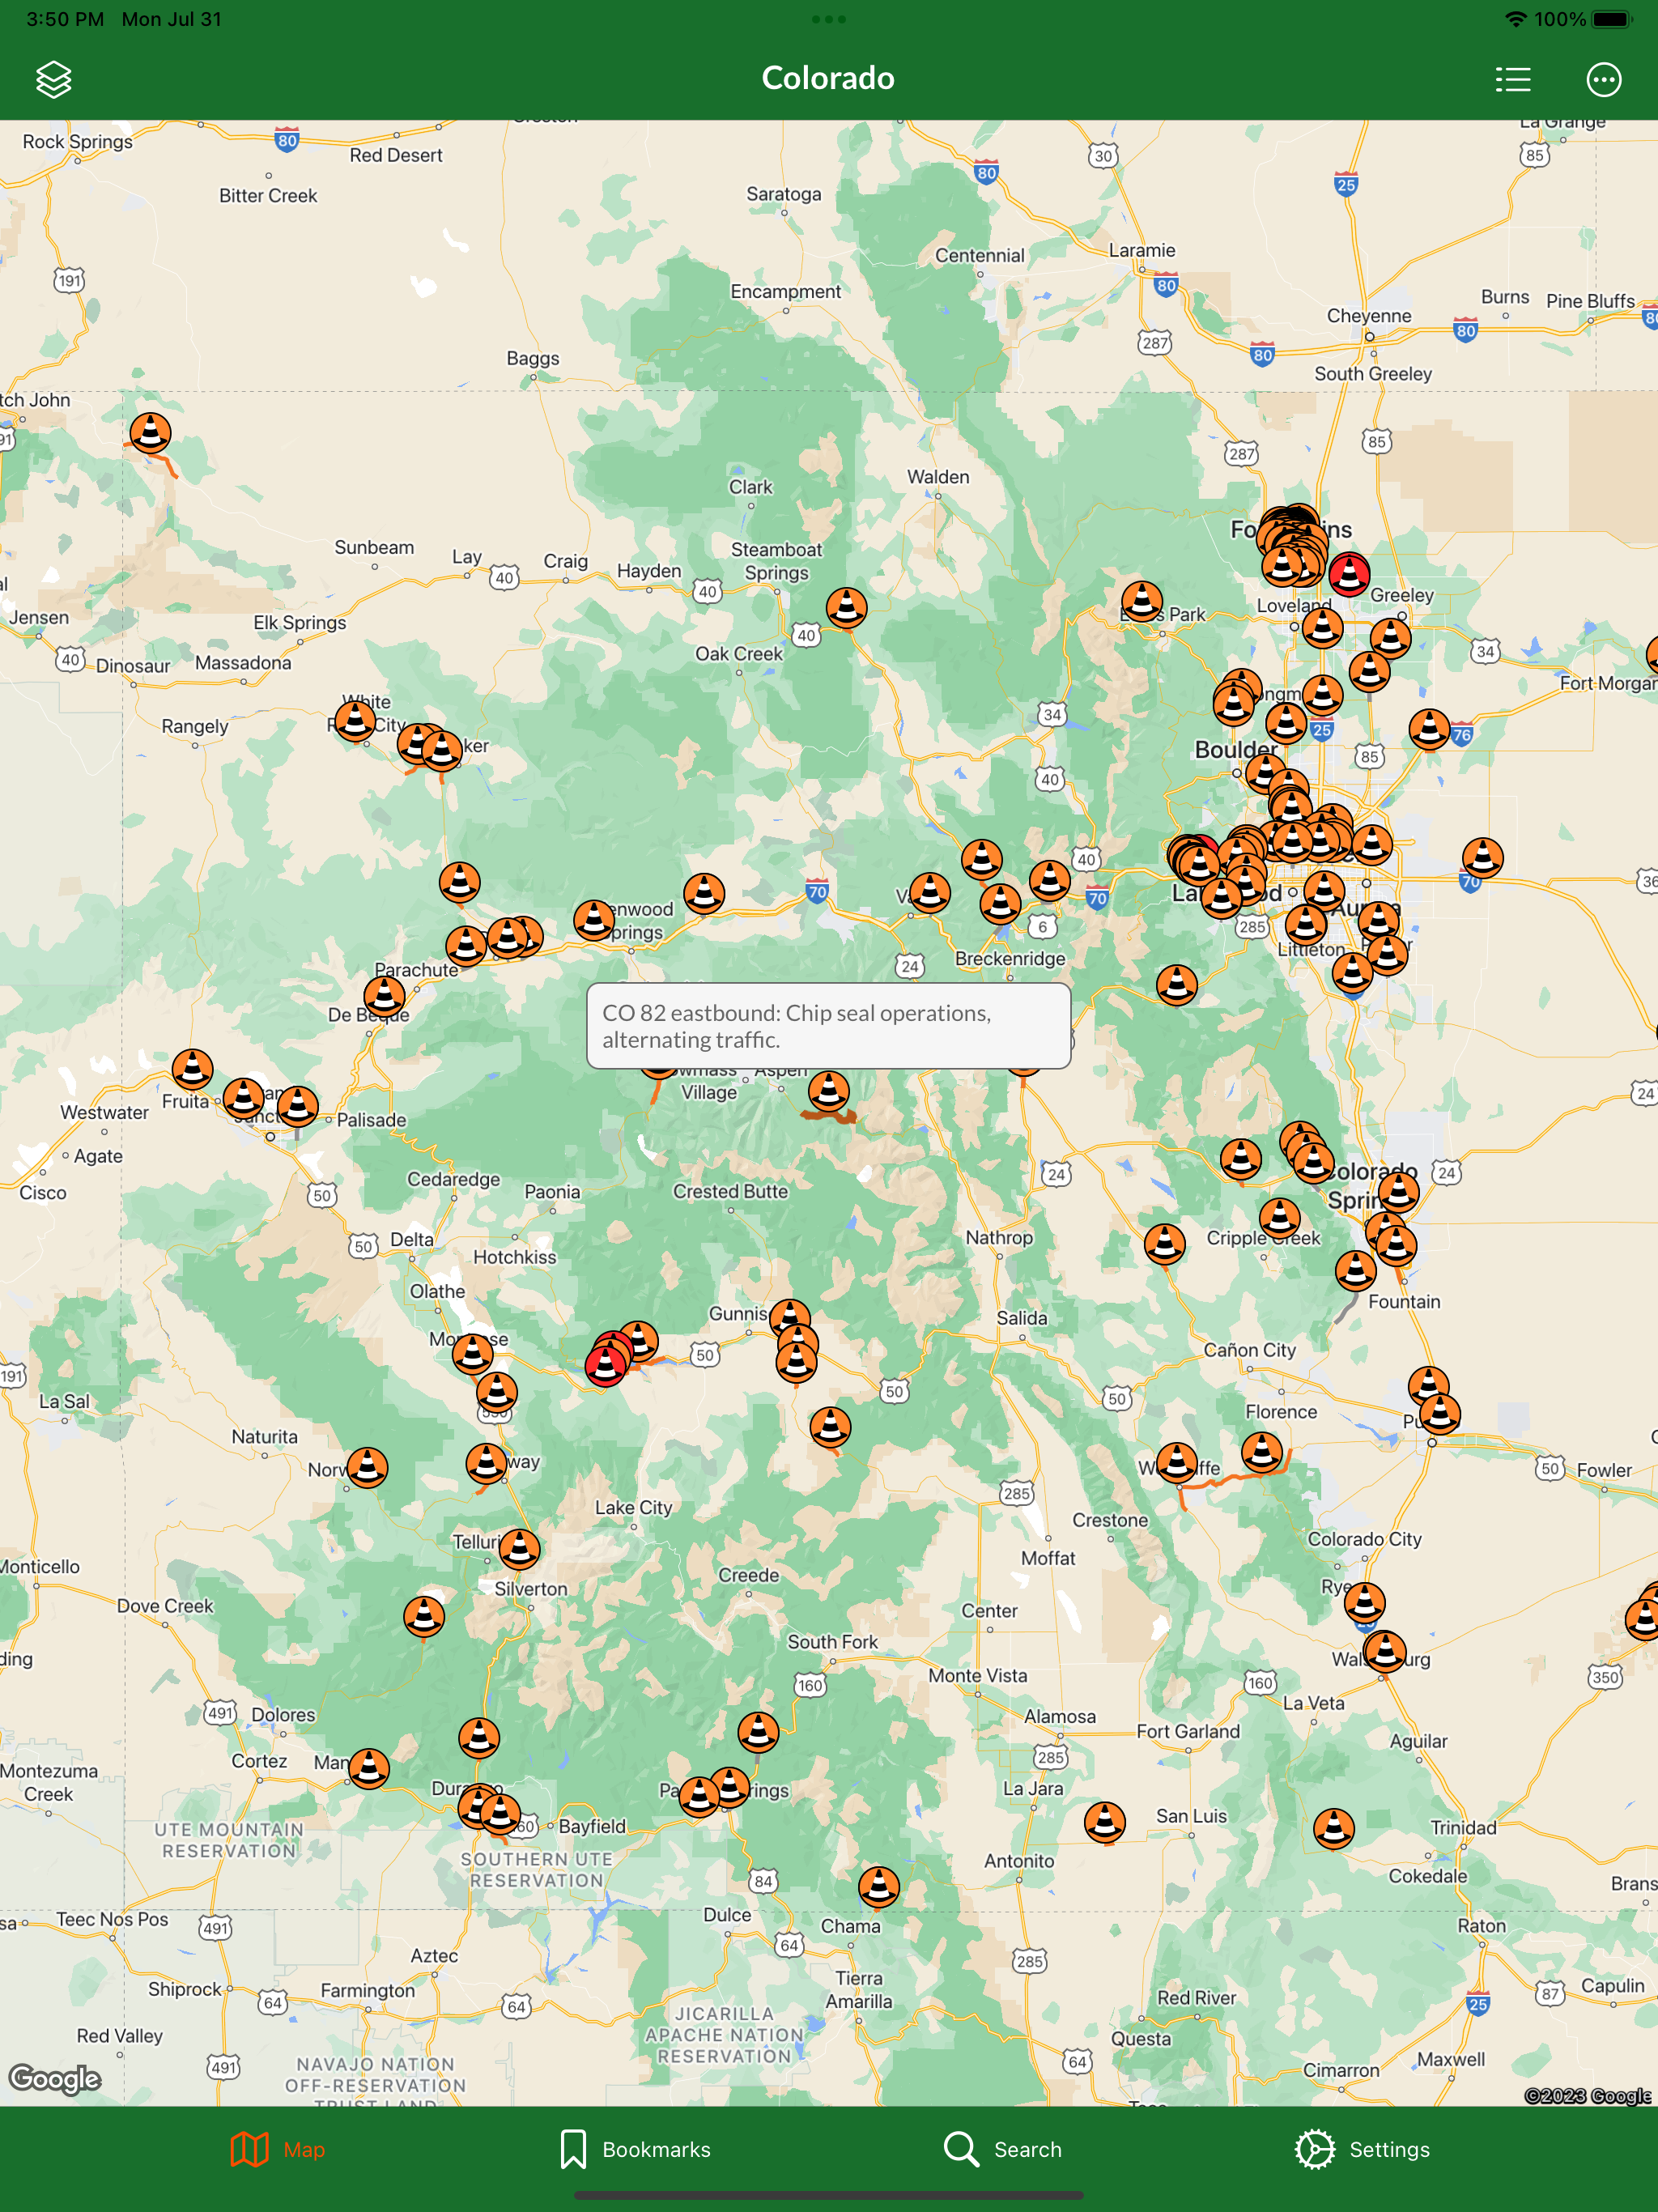The width and height of the screenshot is (1658, 2212).
Task: Tap the cone marker near De Beque
Action: pos(384,995)
